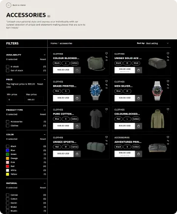Select the Black color filter checkbox
The height and width of the screenshot is (214, 177).
[x=7, y=146]
